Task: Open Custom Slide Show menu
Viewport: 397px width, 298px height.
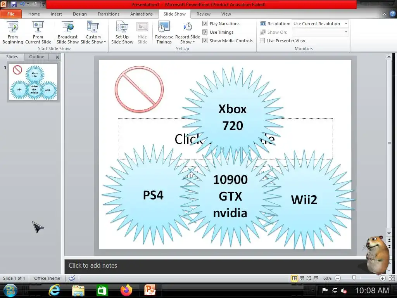Action: coord(93,33)
